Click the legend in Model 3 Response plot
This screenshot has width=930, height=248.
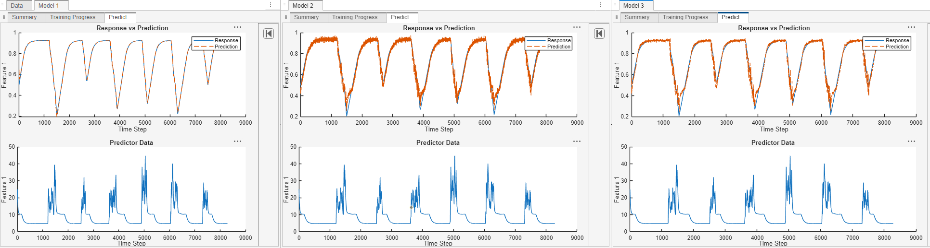886,44
